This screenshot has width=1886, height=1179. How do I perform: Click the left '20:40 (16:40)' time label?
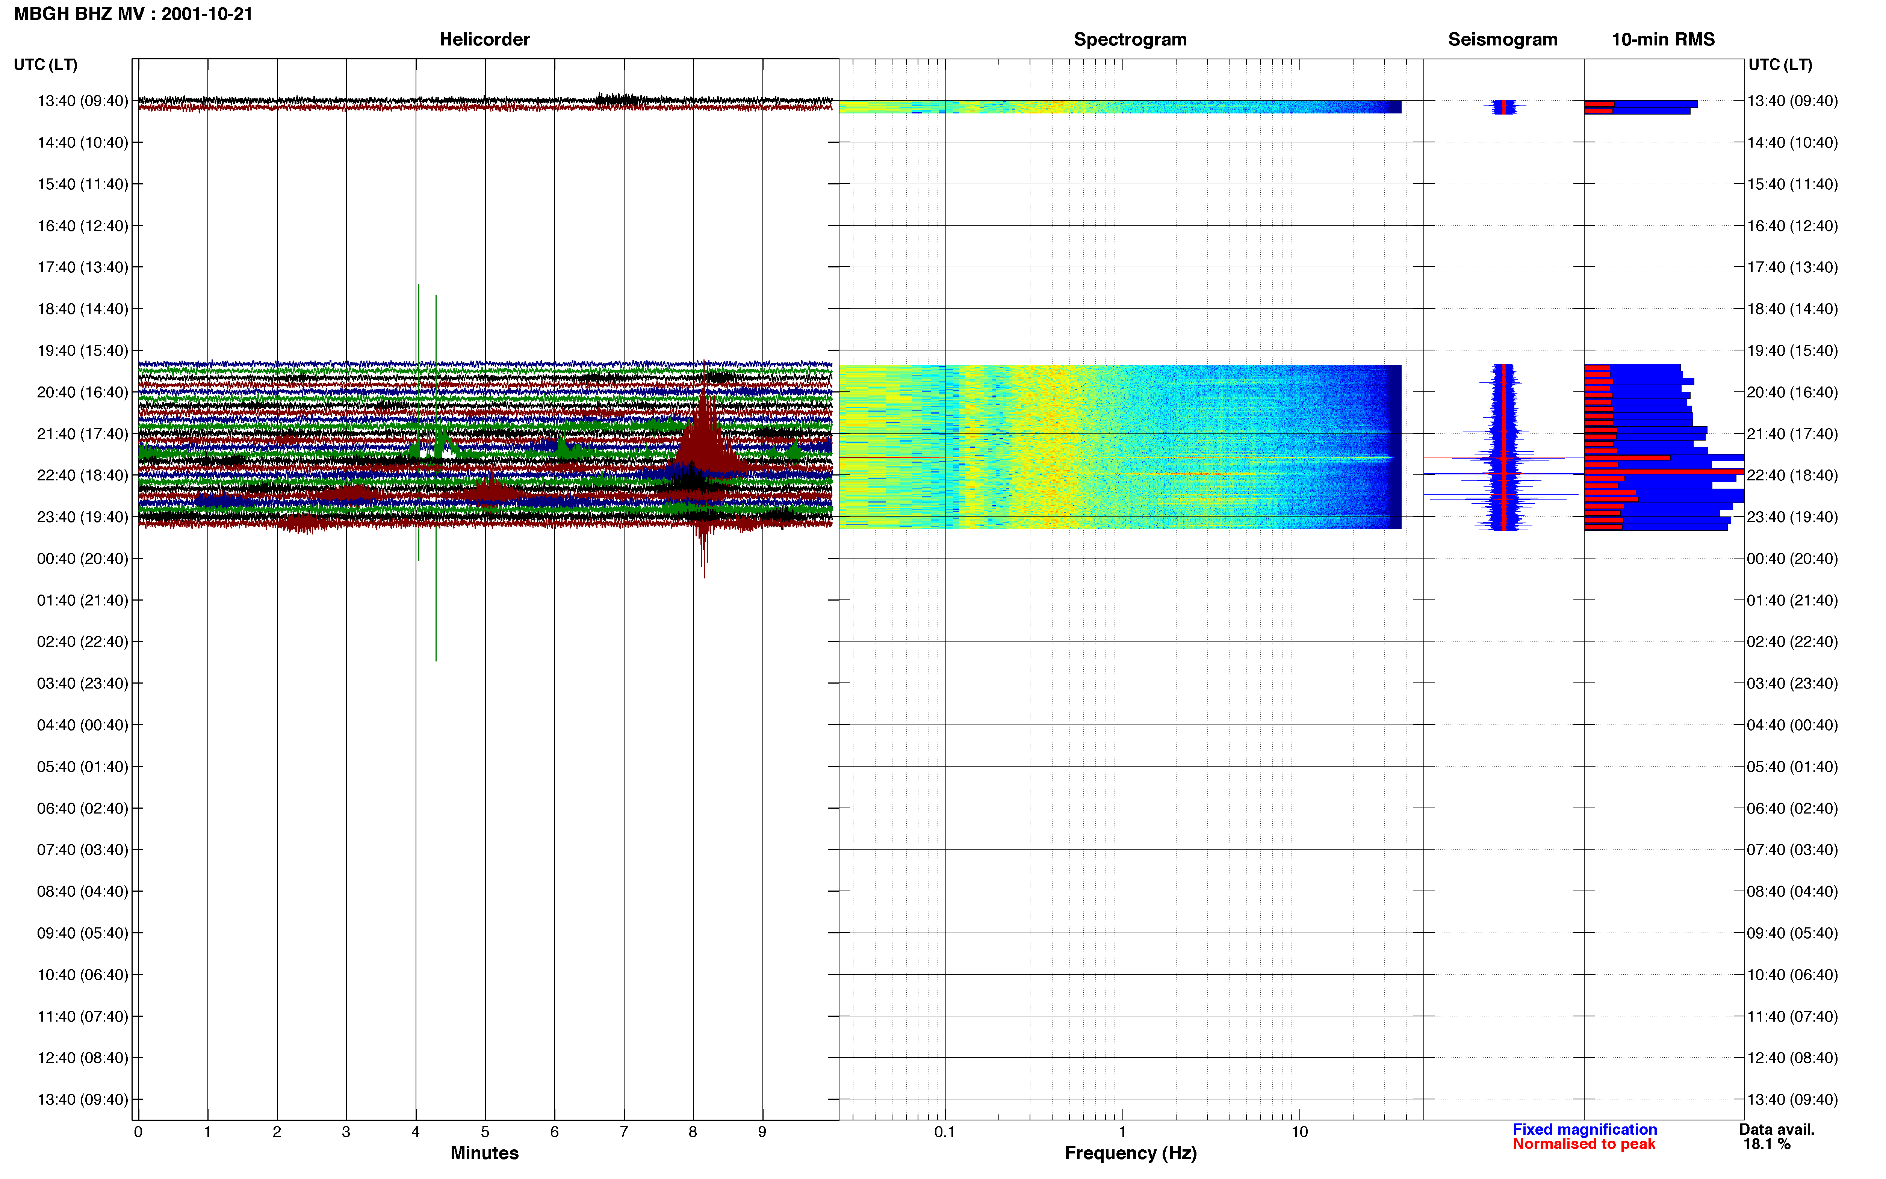coord(83,392)
